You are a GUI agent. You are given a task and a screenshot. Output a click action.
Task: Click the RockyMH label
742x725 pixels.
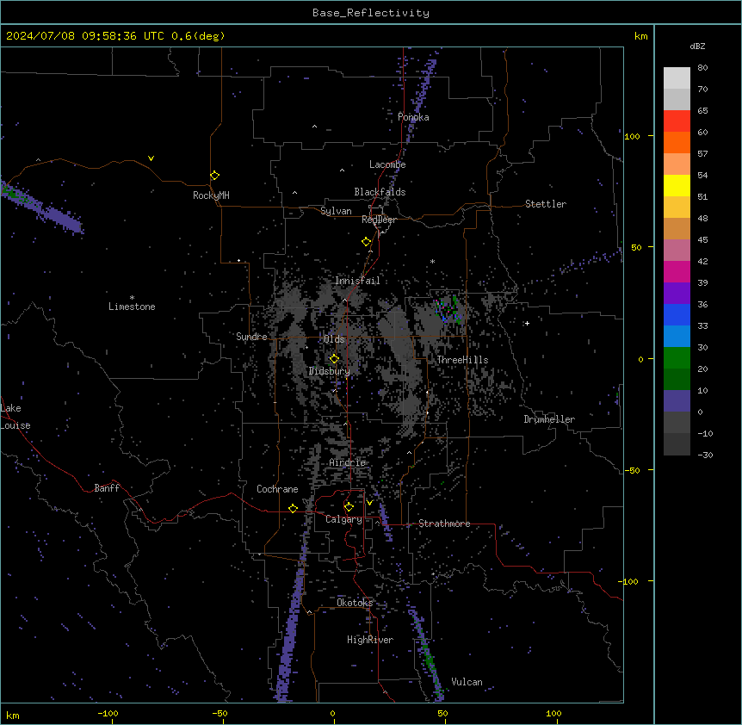(x=211, y=195)
